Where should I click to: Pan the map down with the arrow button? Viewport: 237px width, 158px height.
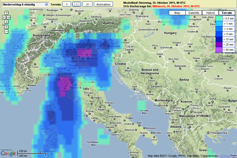pos(6,22)
